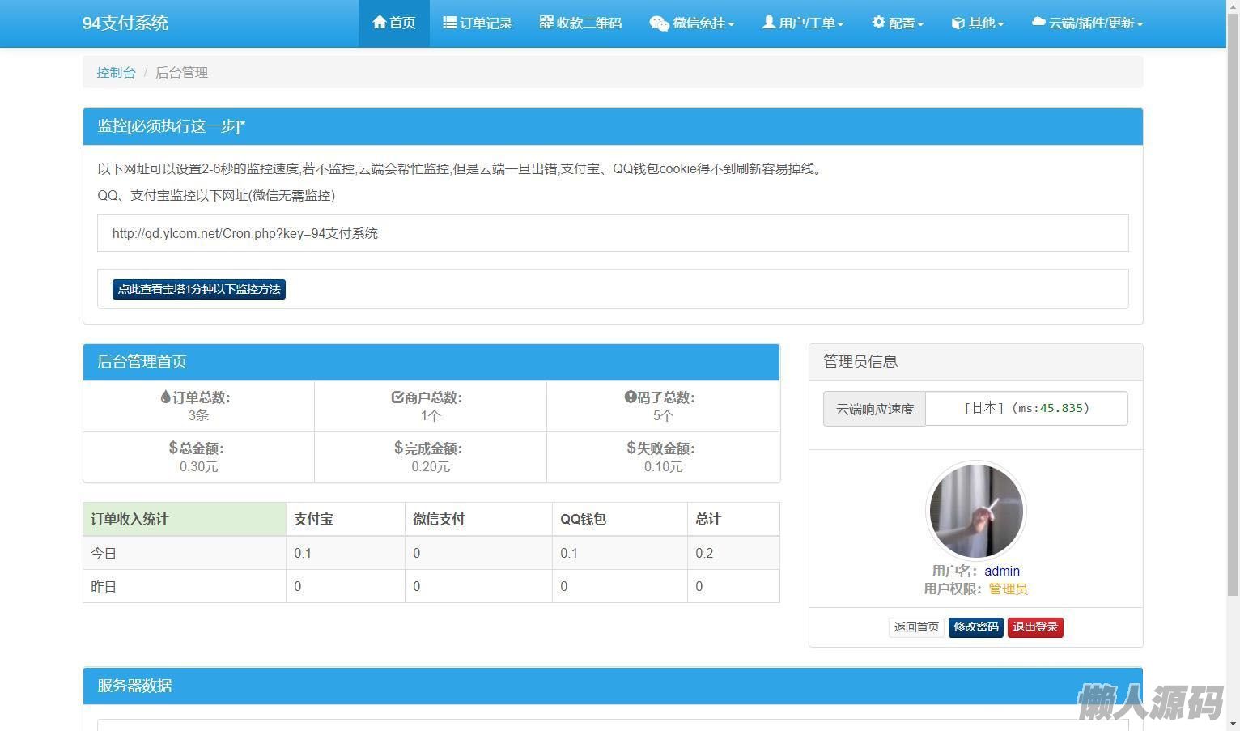The width and height of the screenshot is (1240, 731).
Task: Click the gear icon for 配置
Action: tap(878, 23)
